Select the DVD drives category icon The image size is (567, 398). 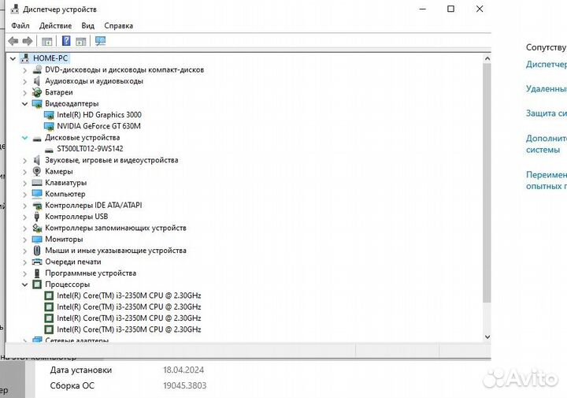[x=37, y=69]
